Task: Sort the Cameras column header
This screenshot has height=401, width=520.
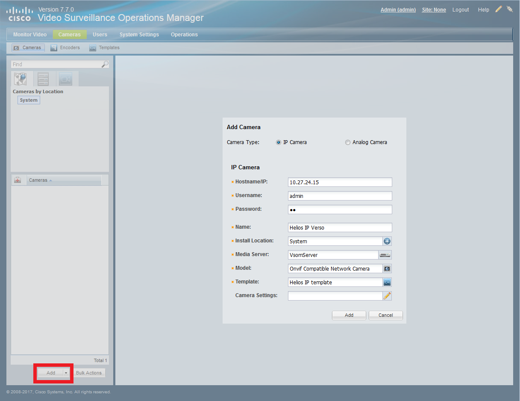Action: tap(38, 180)
